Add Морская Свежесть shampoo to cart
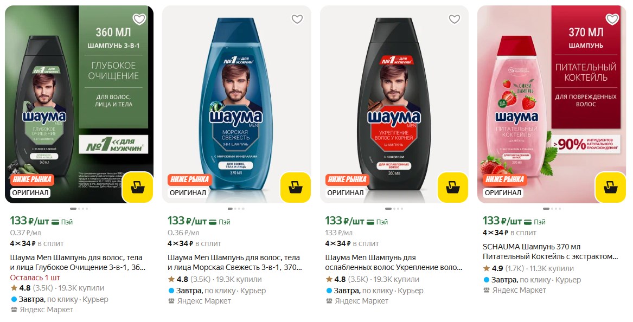Image resolution: width=633 pixels, height=322 pixels. click(x=295, y=187)
